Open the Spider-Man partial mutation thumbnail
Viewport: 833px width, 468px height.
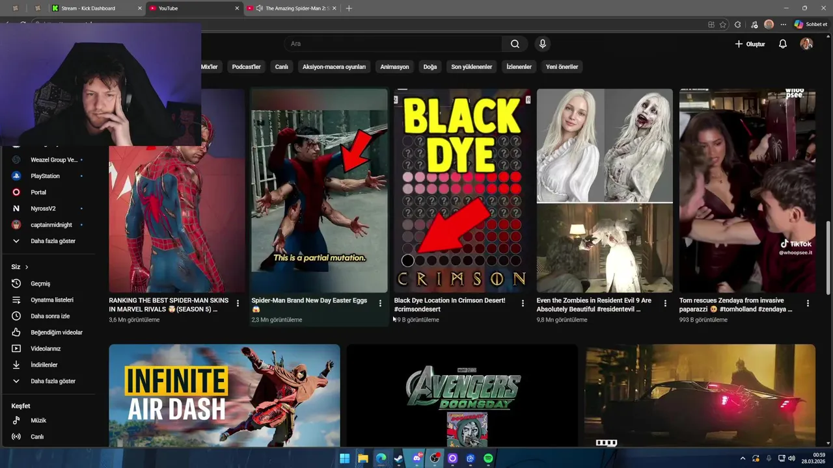(x=320, y=190)
